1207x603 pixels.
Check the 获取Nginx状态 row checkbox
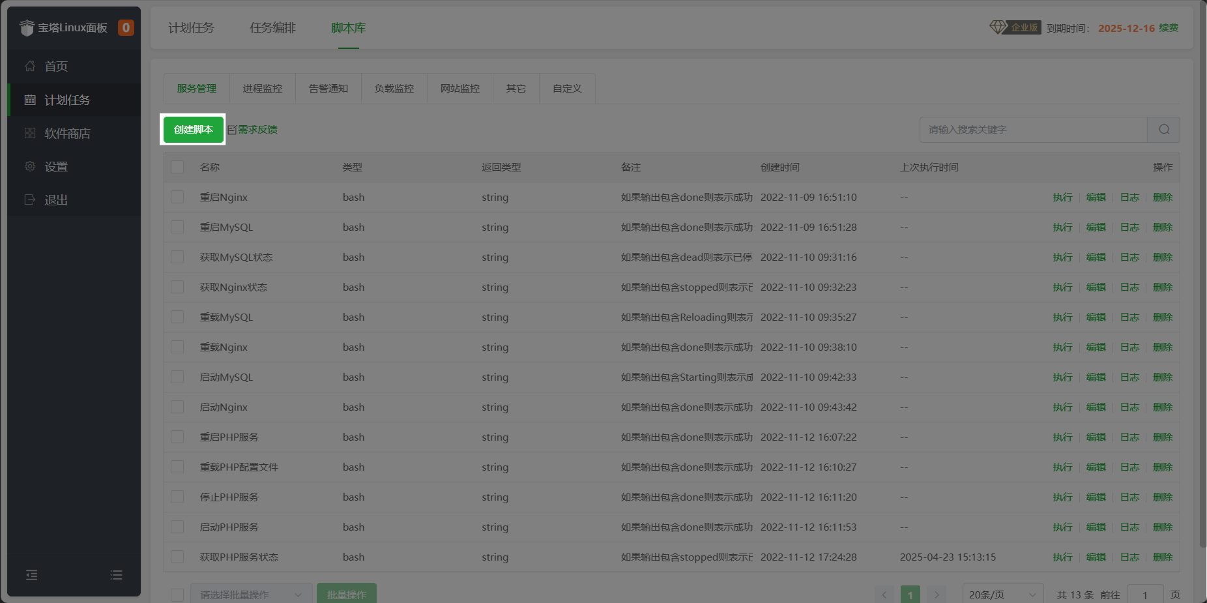177,287
